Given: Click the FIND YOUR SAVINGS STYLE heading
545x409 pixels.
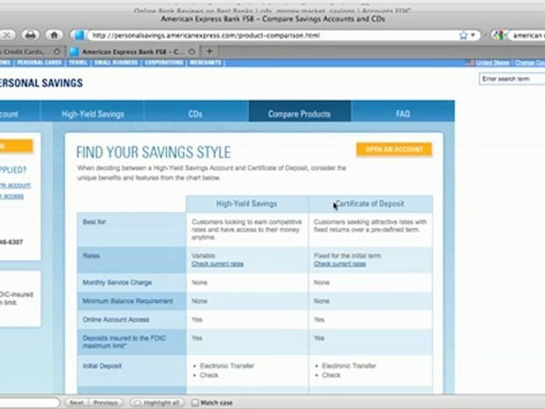Looking at the screenshot, I should [153, 152].
